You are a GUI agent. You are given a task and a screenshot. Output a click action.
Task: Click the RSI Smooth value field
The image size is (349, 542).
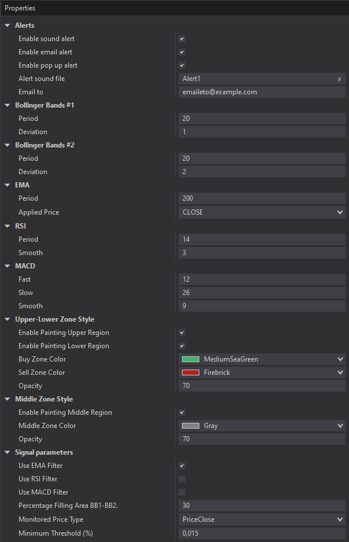[x=262, y=253]
